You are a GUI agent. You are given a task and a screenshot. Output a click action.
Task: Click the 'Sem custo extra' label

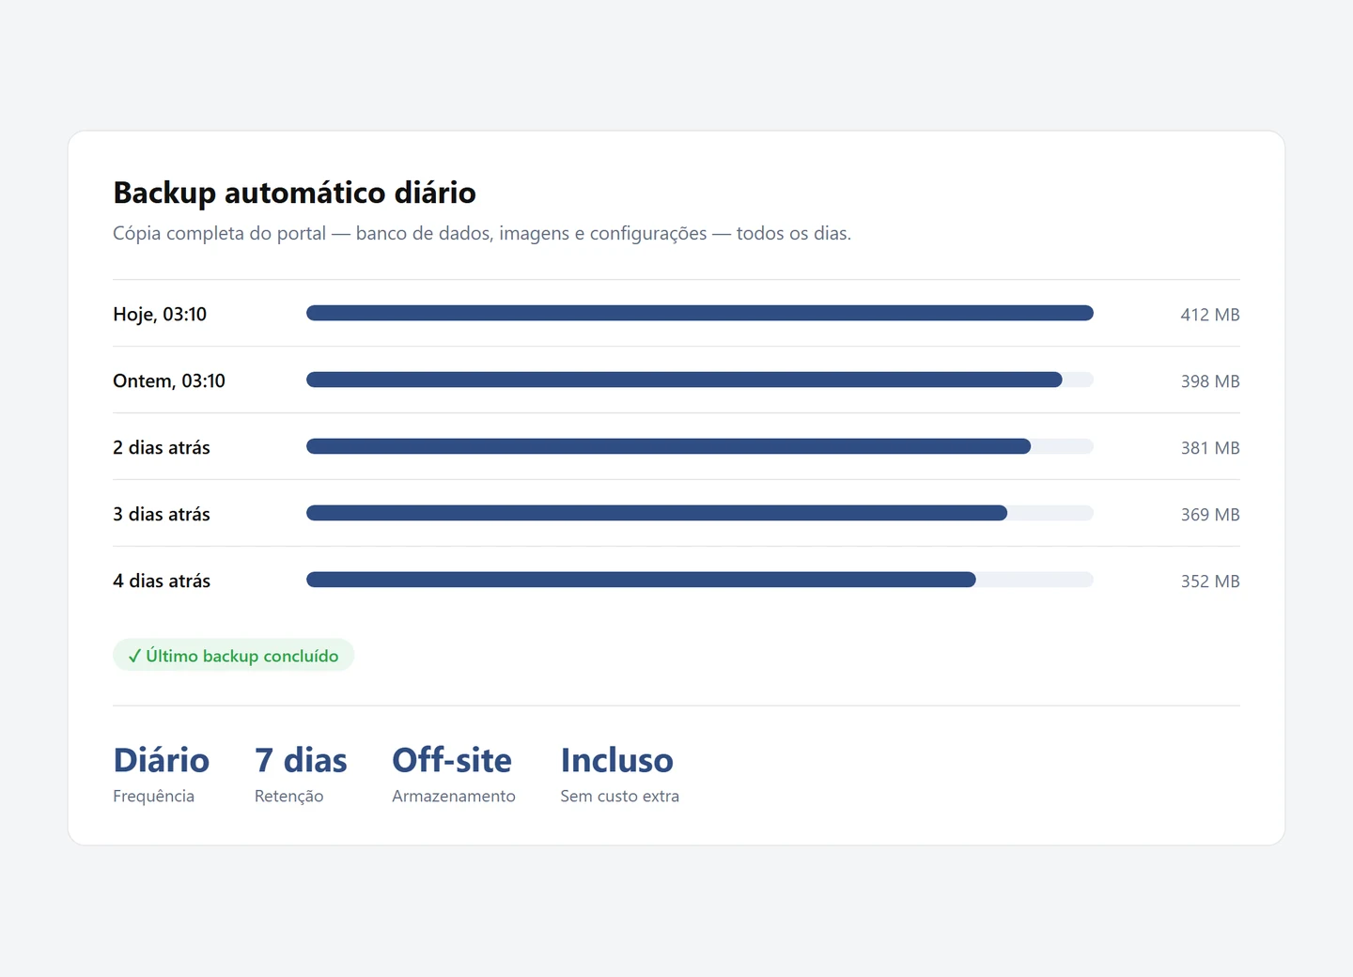(x=620, y=796)
